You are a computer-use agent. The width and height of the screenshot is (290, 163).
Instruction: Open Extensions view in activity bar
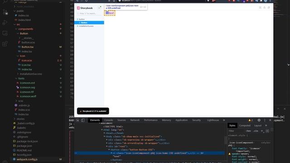tap(5, 44)
